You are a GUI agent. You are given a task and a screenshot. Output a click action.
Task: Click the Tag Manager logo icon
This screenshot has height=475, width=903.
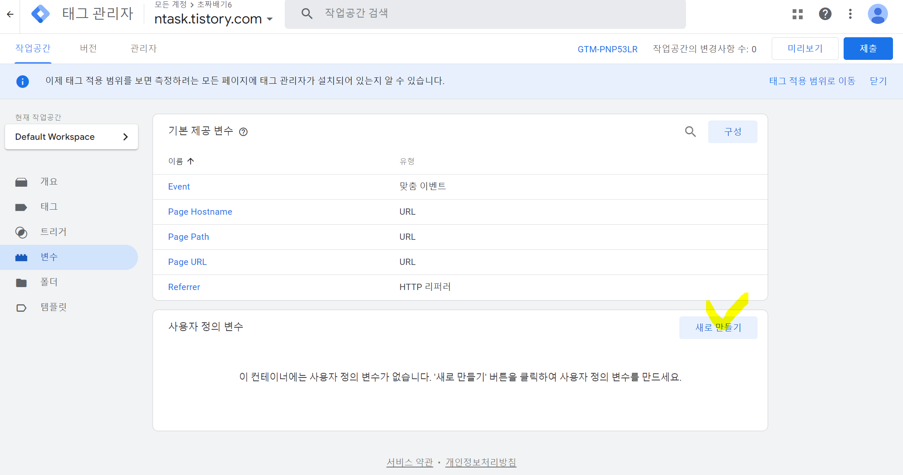[x=41, y=14]
